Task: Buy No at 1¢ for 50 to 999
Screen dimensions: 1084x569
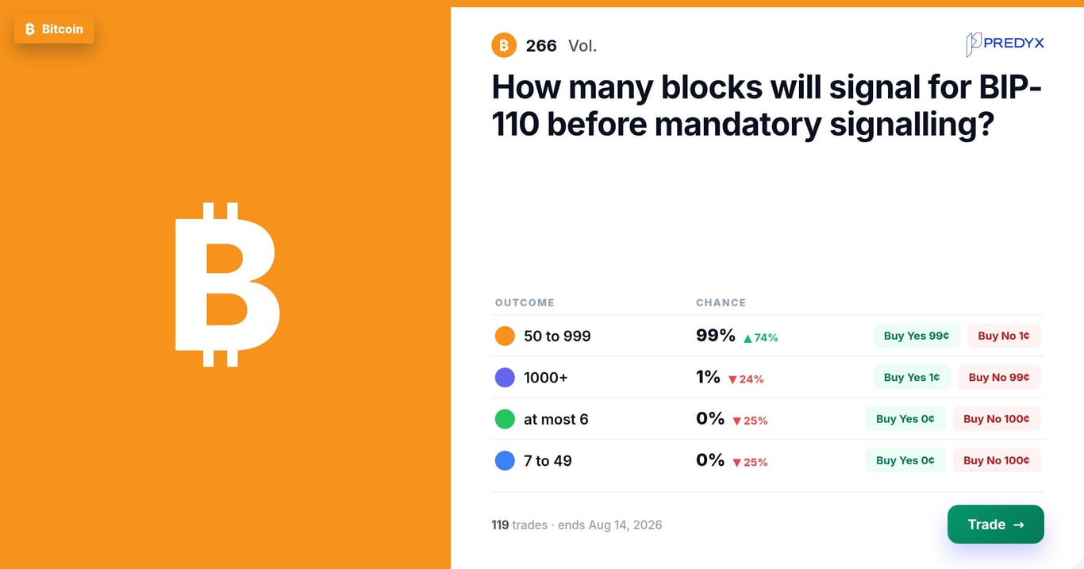Action: [x=1004, y=336]
